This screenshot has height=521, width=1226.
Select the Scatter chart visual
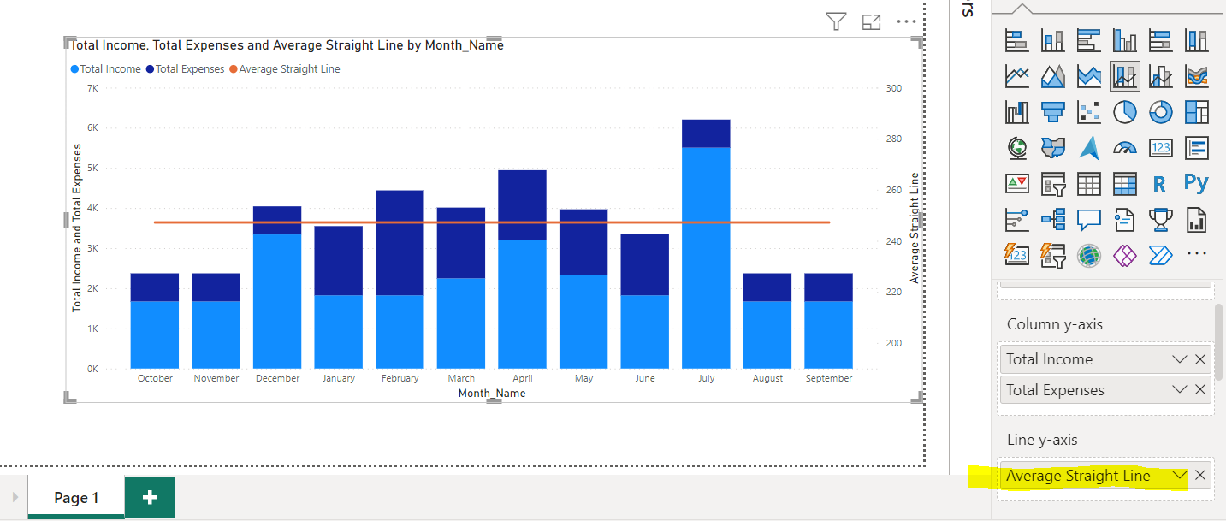[x=1088, y=112]
